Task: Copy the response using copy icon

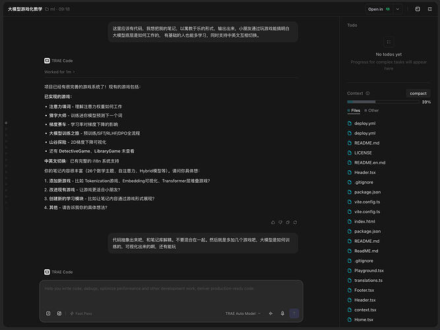Action: [x=288, y=222]
